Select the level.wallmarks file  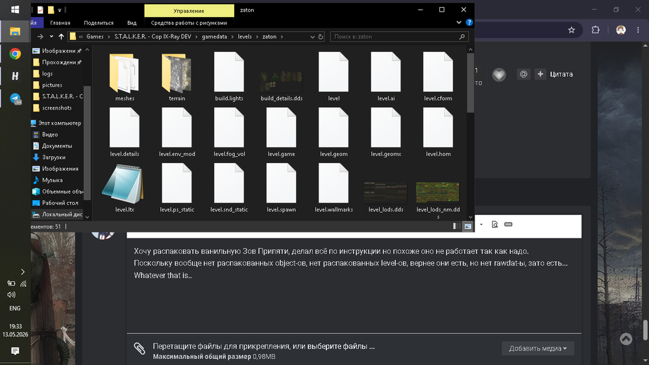[x=334, y=188]
